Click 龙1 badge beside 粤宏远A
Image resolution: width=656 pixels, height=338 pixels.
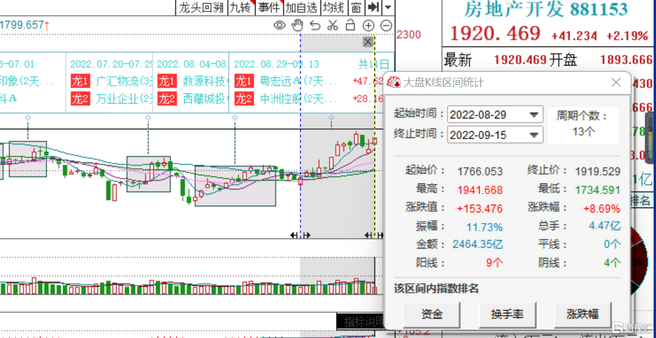coord(244,81)
